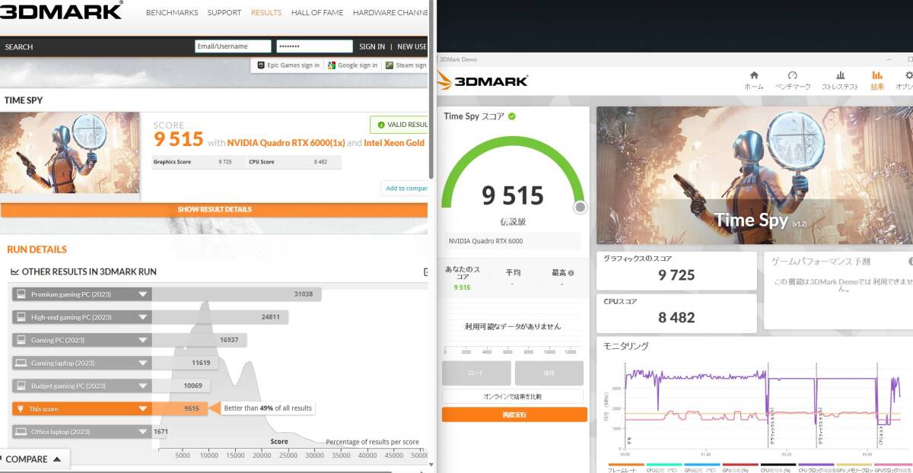Click the Office laptop (2023) laptop icon
This screenshot has height=473, width=913.
click(x=21, y=431)
